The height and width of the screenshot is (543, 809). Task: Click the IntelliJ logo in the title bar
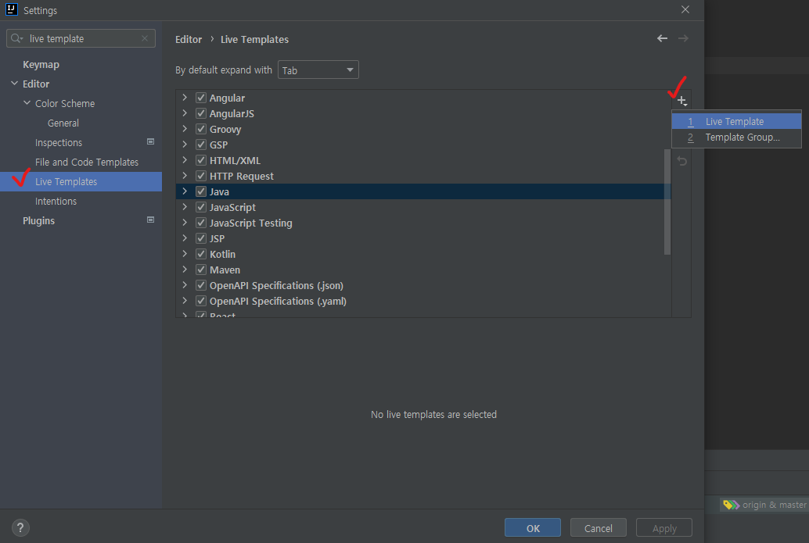pyautogui.click(x=12, y=10)
